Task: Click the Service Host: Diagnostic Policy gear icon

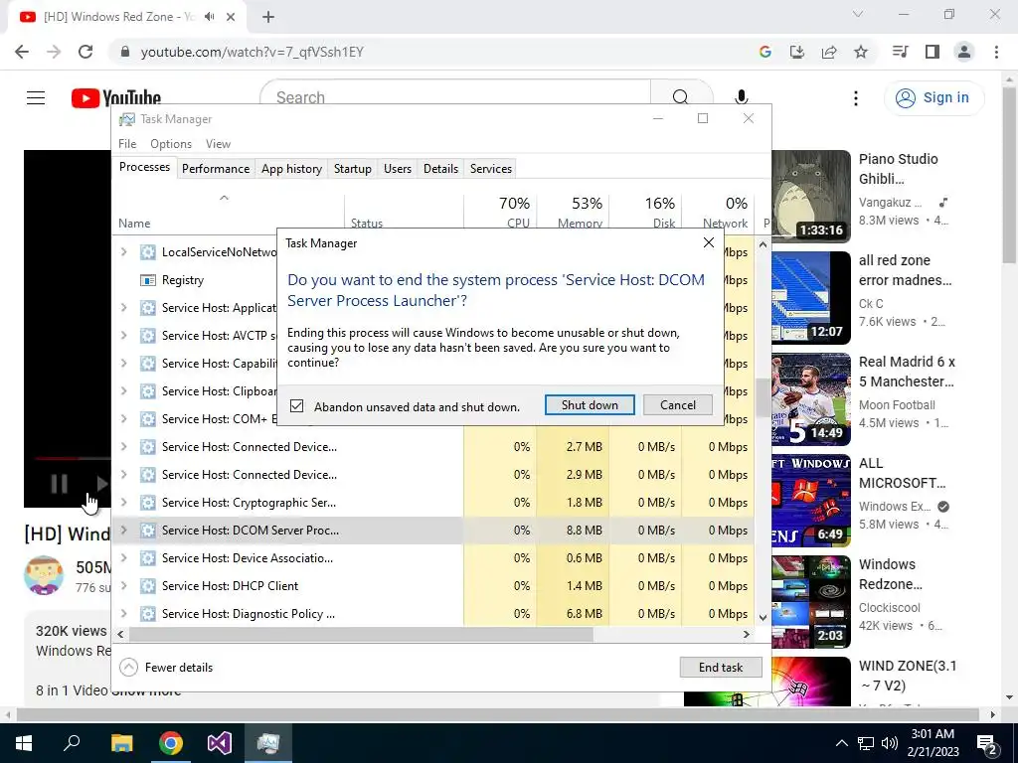Action: (x=148, y=614)
